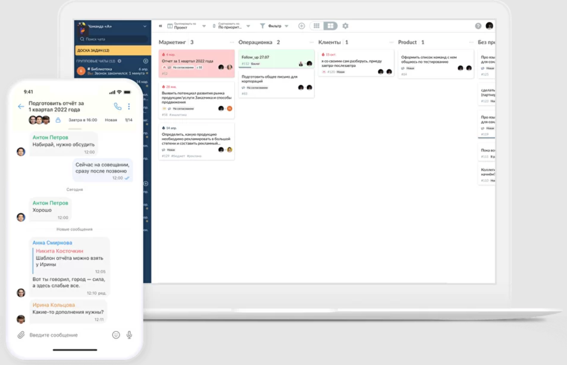Image resolution: width=567 pixels, height=365 pixels.
Task: Open help question mark icon
Action: 478,26
